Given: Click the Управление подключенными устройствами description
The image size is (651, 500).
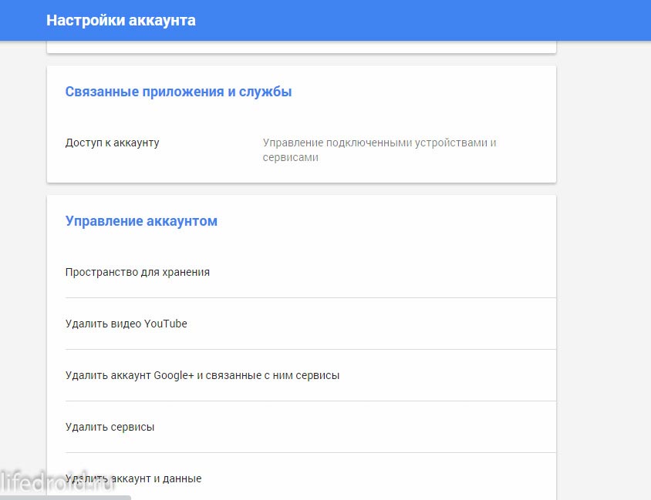Looking at the screenshot, I should click(379, 150).
